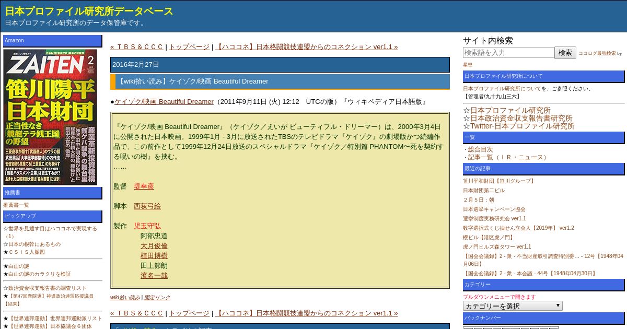Open ココログ最強検索 link
Screen dimensions: 627x329
coord(597,53)
